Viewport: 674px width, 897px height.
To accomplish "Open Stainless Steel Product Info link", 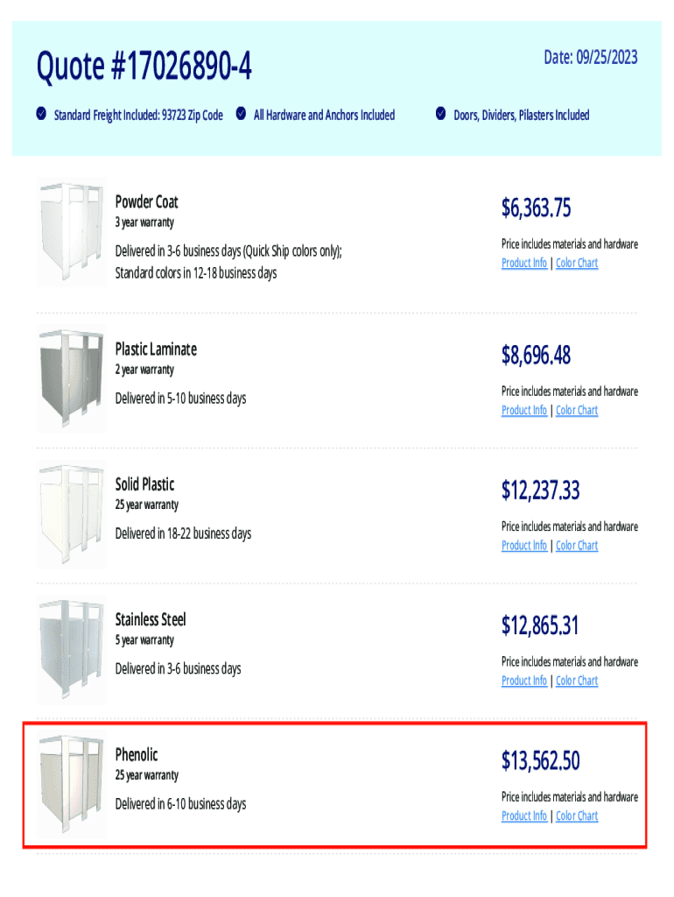I will click(524, 681).
